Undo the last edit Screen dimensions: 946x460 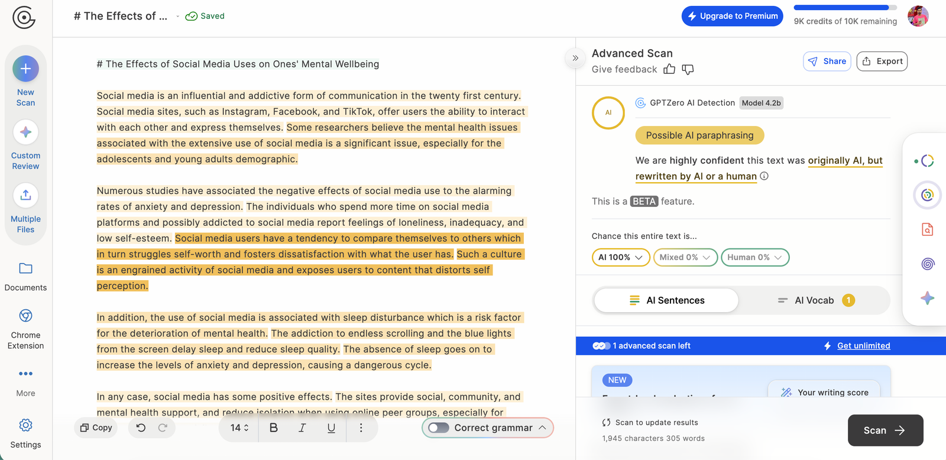[141, 427]
